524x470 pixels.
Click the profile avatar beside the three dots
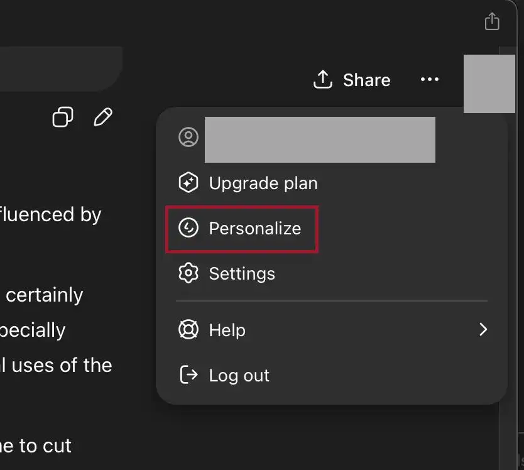pos(488,84)
